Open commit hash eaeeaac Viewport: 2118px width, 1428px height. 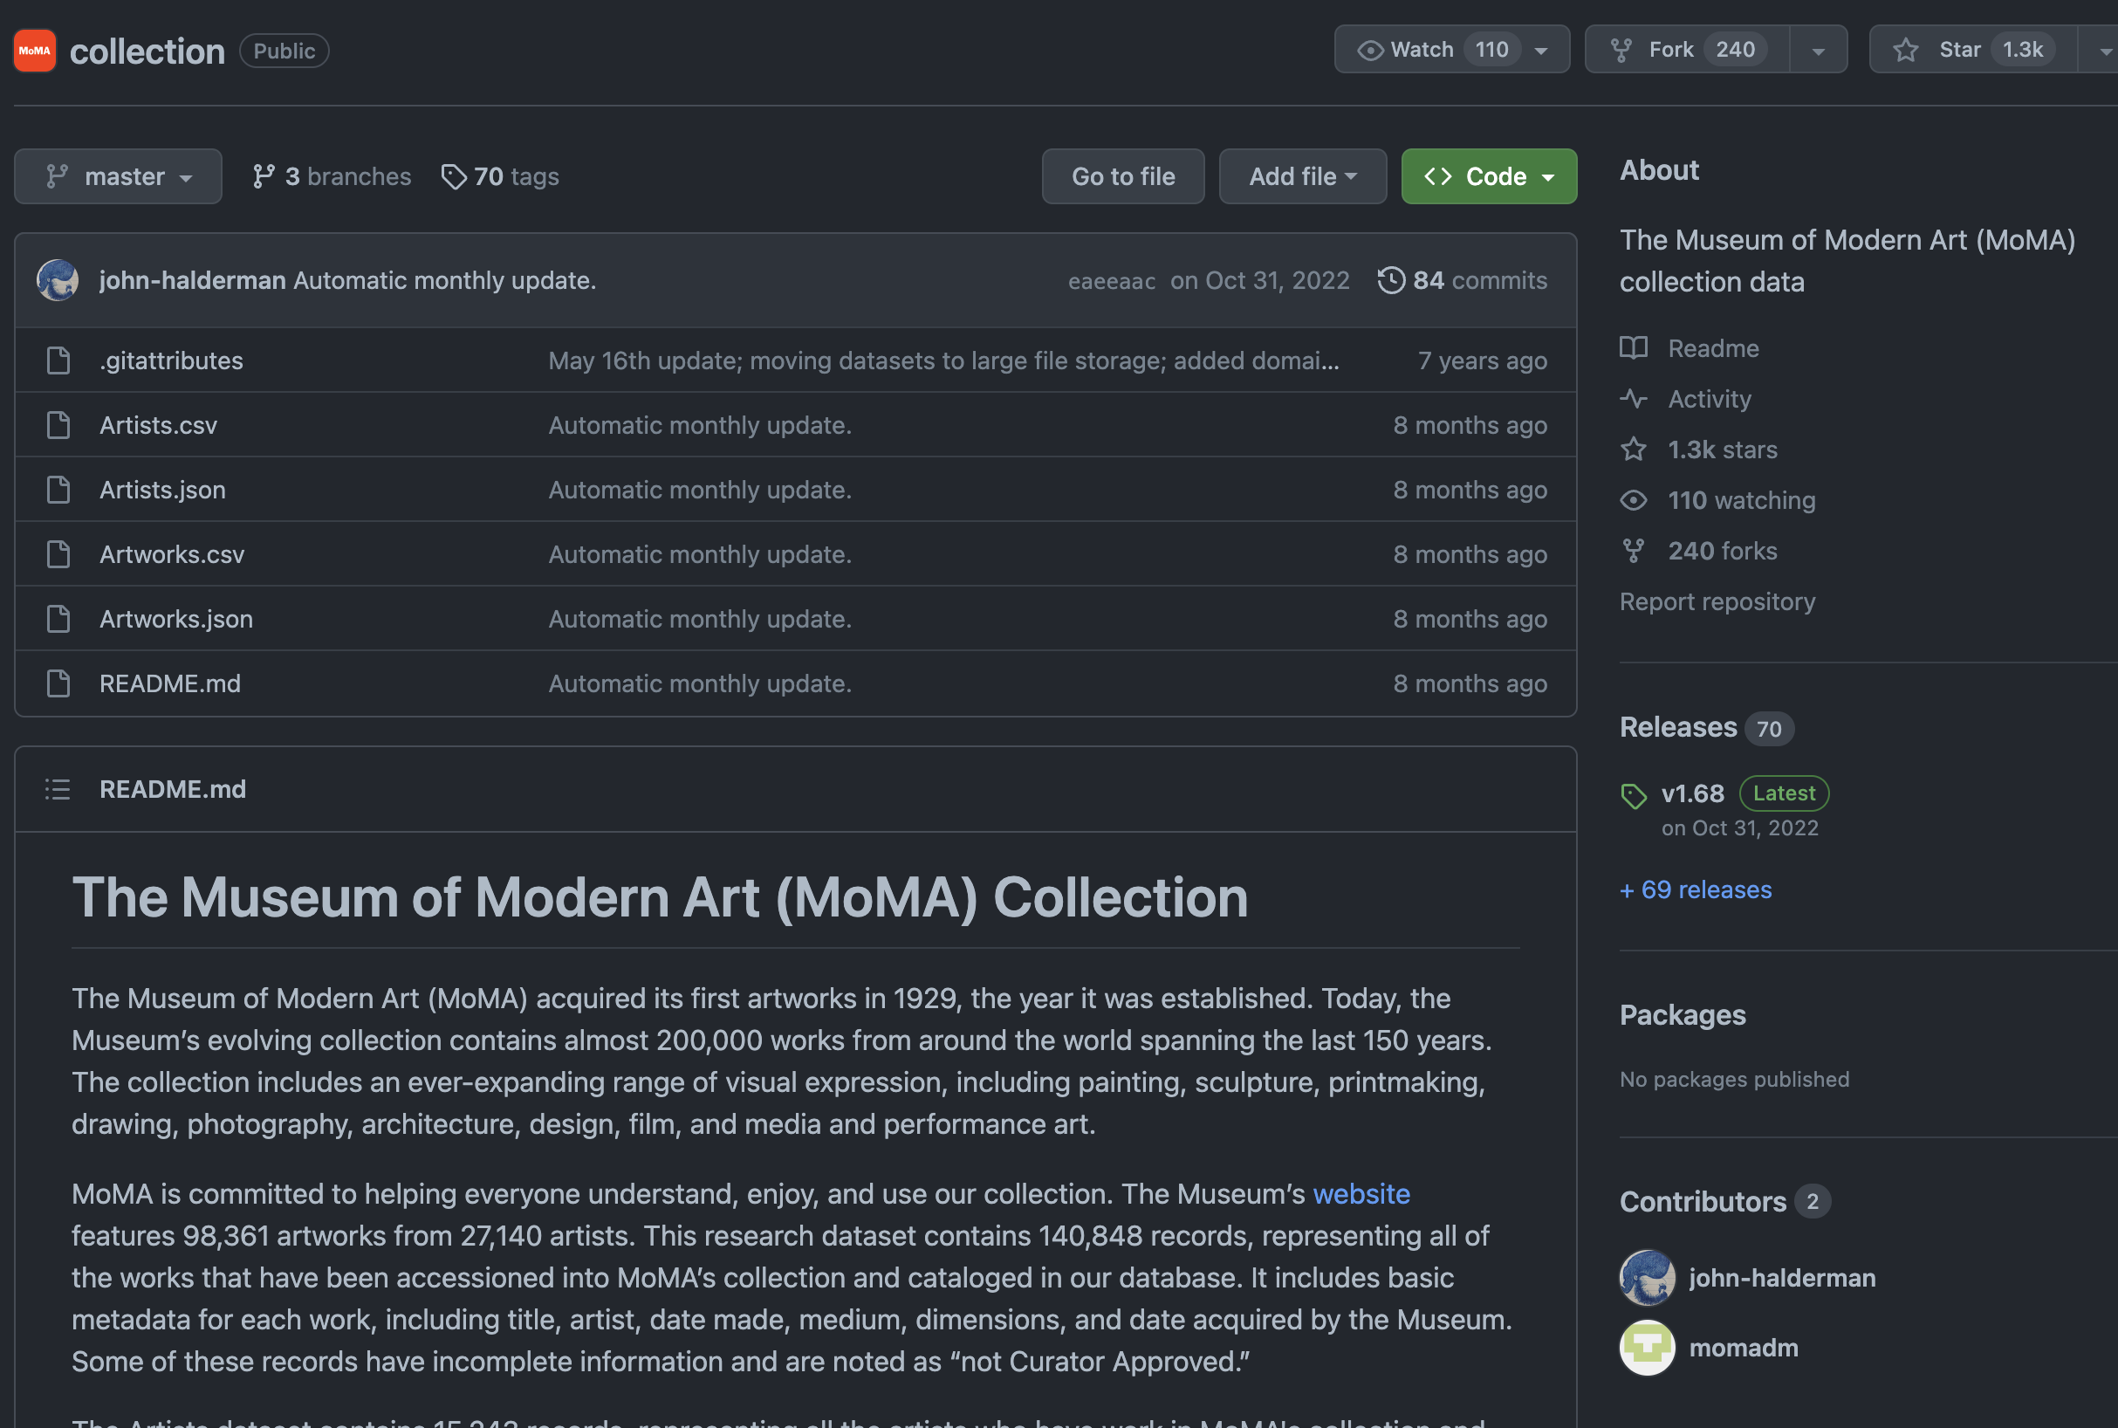point(1111,280)
